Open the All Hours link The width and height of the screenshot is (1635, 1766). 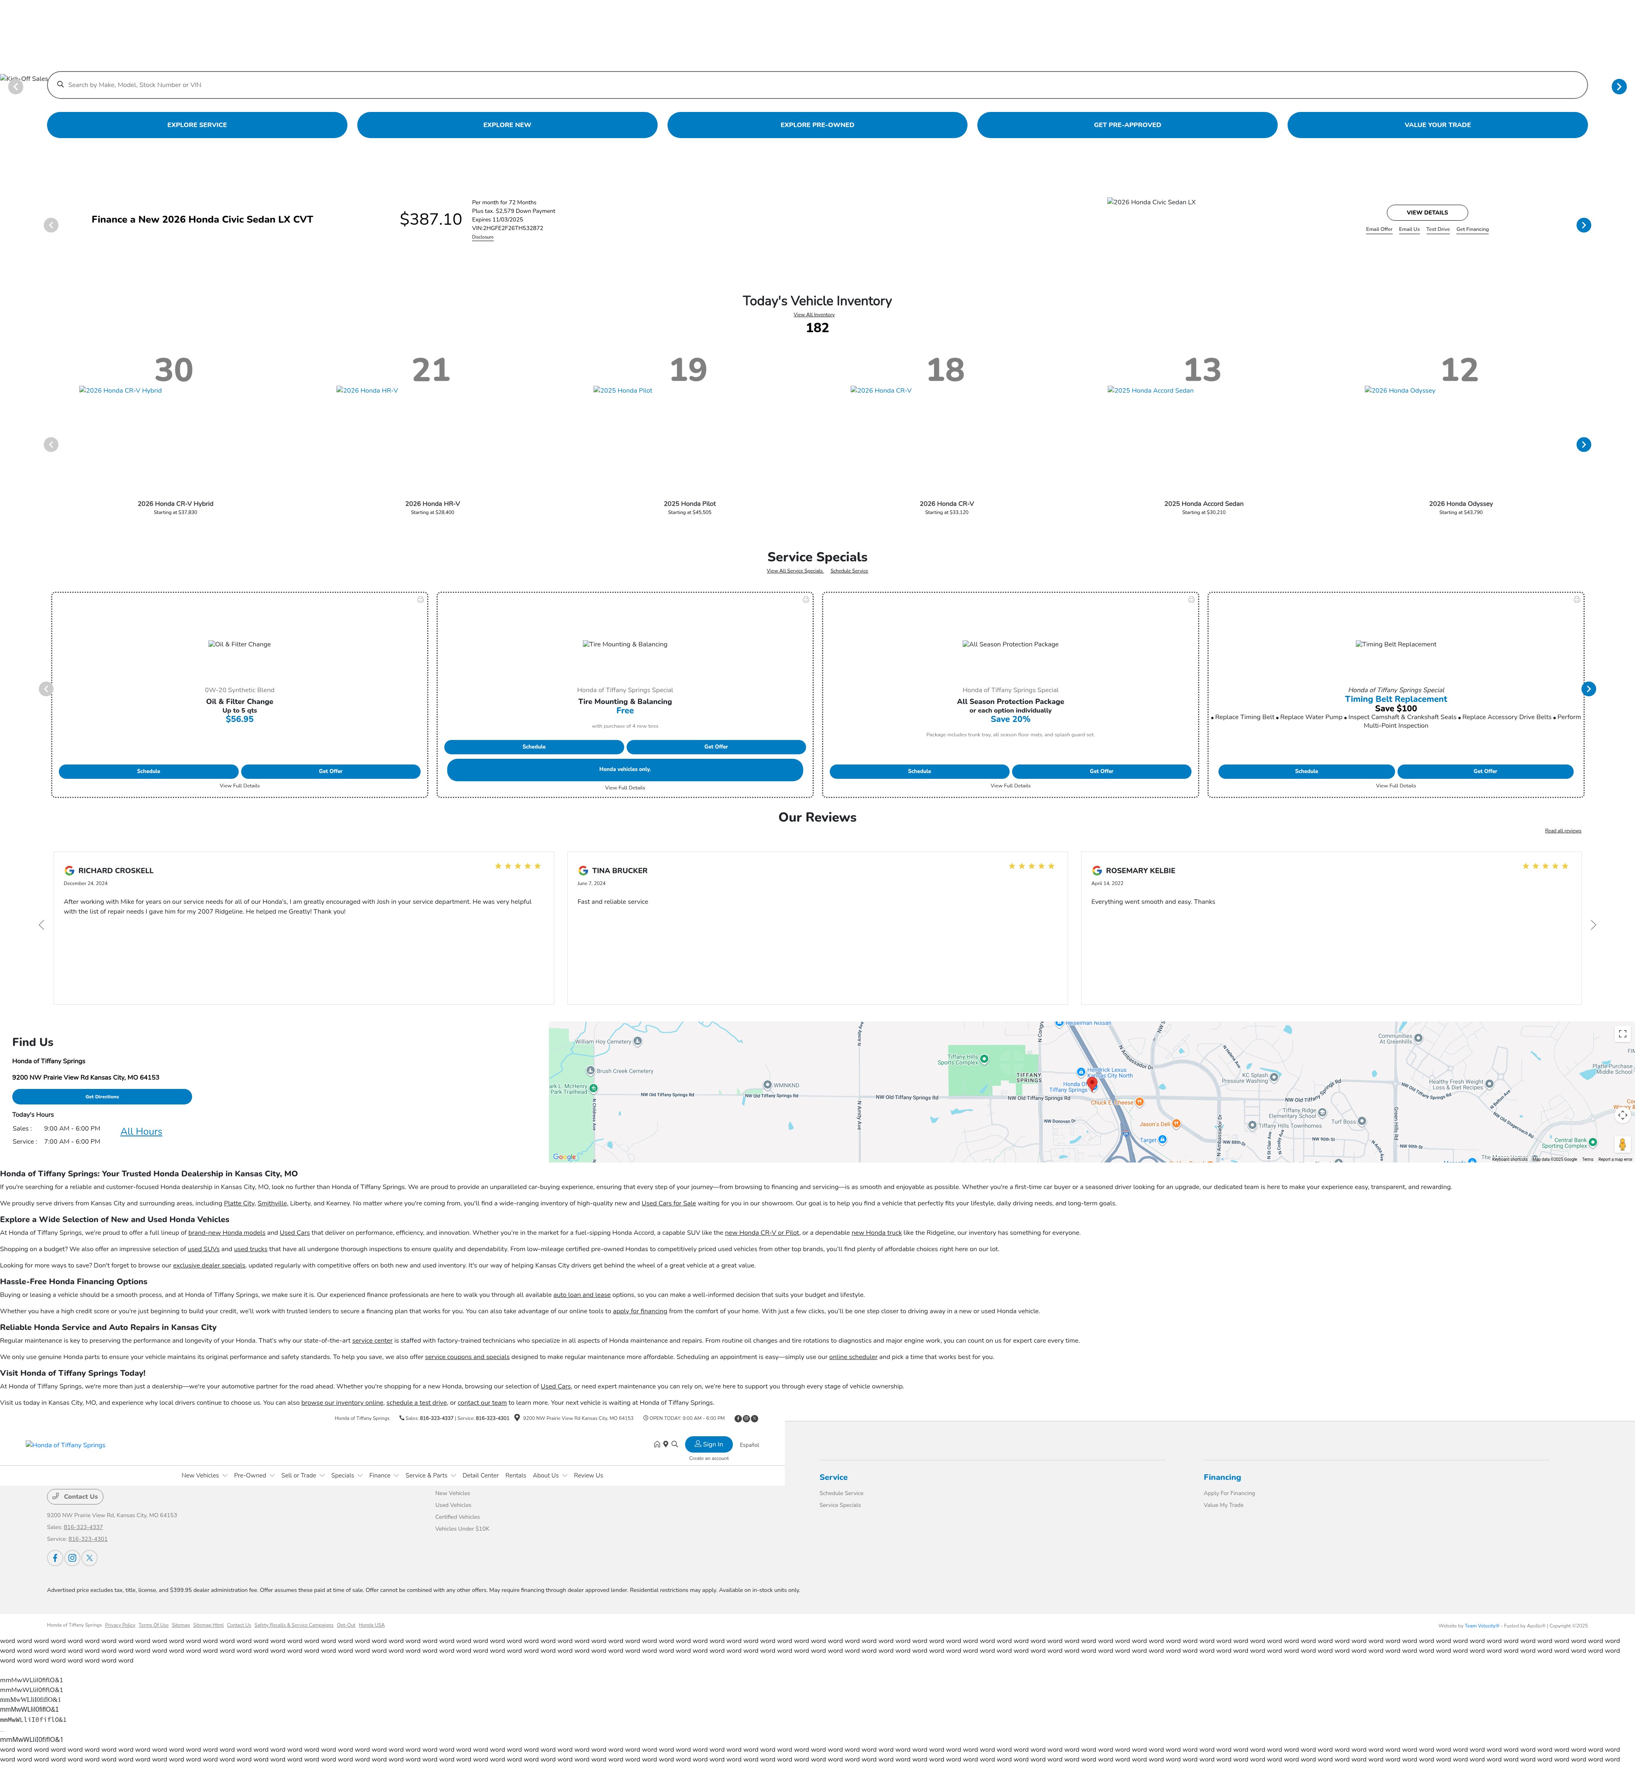coord(141,1131)
